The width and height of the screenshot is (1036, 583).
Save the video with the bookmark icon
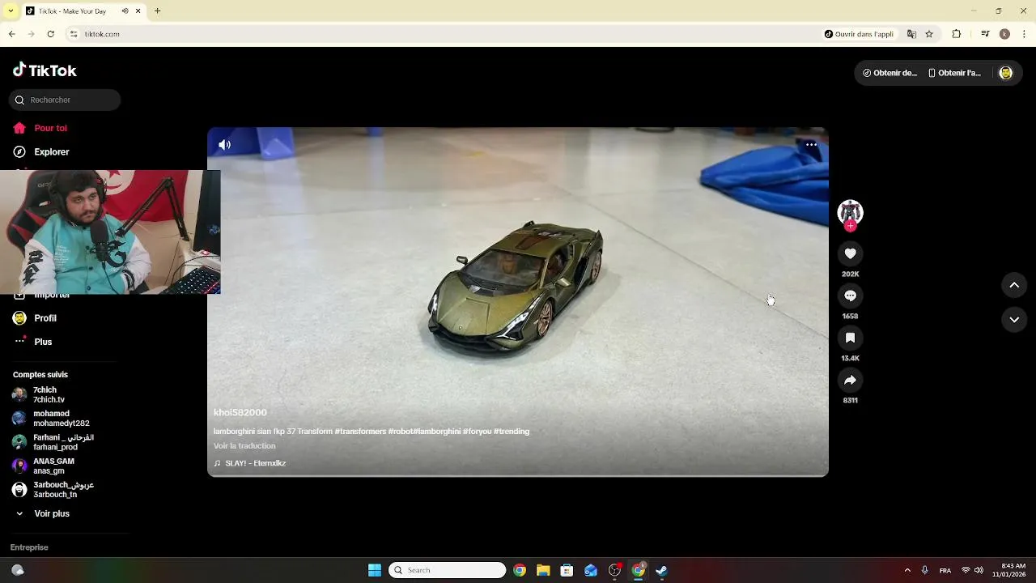tap(850, 338)
